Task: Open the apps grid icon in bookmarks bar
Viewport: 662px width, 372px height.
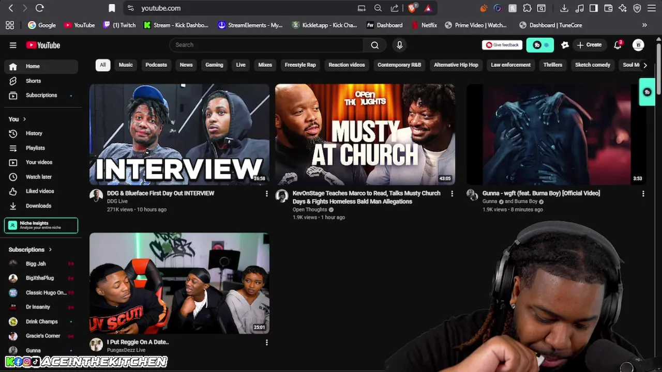Action: pos(9,25)
